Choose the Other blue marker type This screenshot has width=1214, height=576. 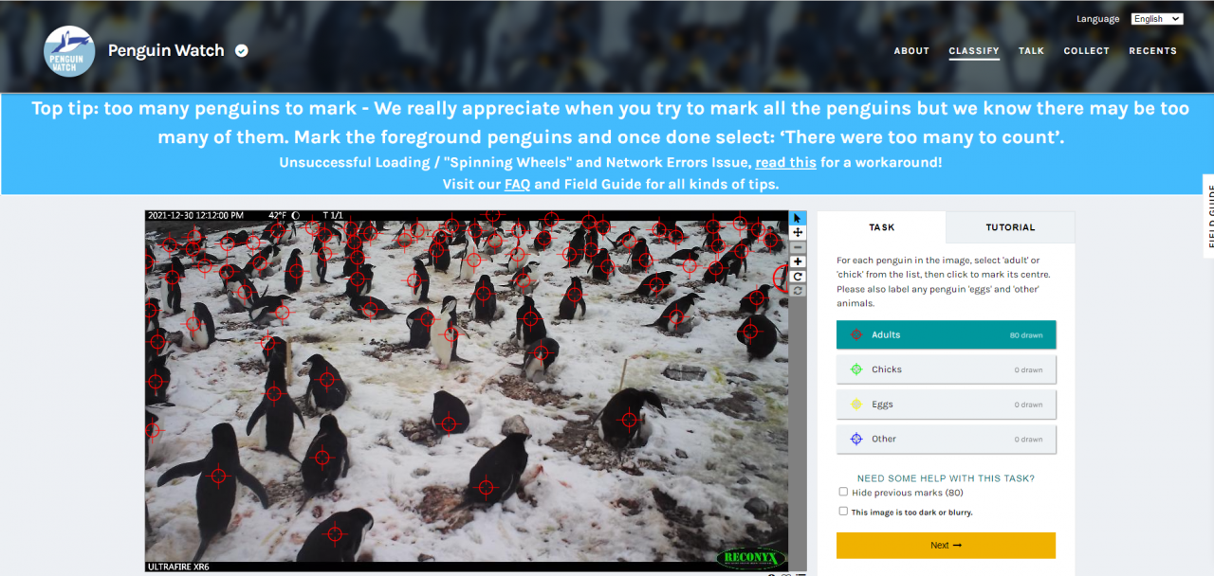pos(946,440)
